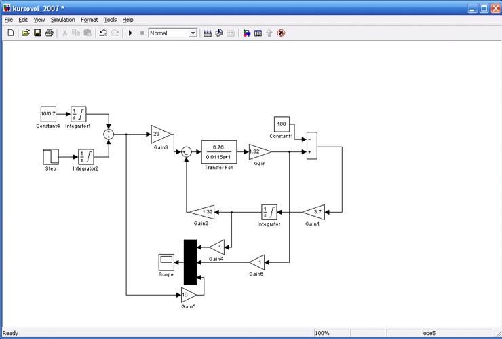Click the Debug icon in toolbar

[x=280, y=33]
